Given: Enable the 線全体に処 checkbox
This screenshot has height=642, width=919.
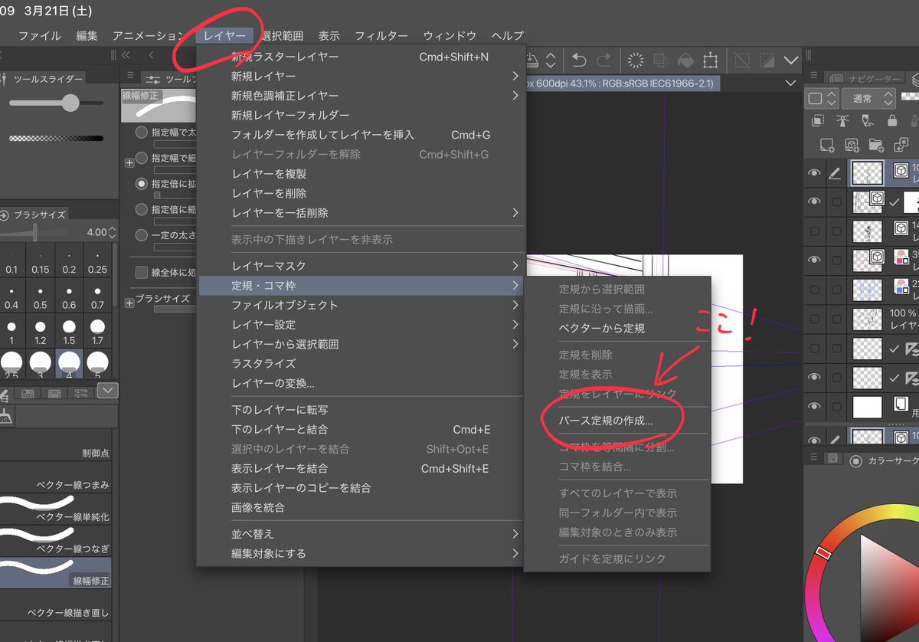Looking at the screenshot, I should tap(142, 272).
